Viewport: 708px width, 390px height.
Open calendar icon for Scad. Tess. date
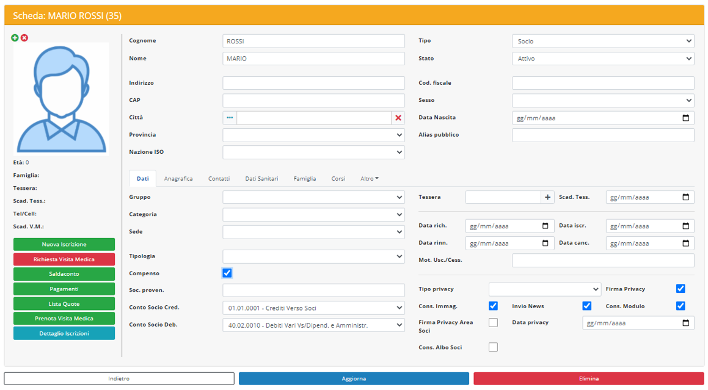(x=685, y=197)
